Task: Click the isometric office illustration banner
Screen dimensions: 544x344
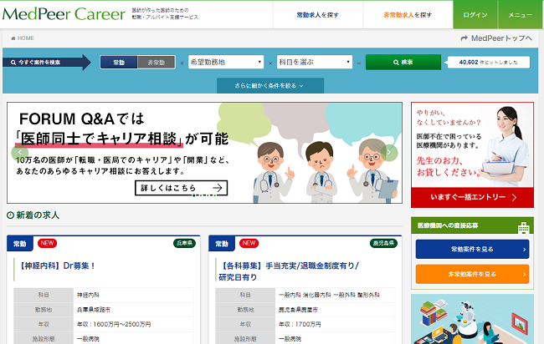Action: 472,319
